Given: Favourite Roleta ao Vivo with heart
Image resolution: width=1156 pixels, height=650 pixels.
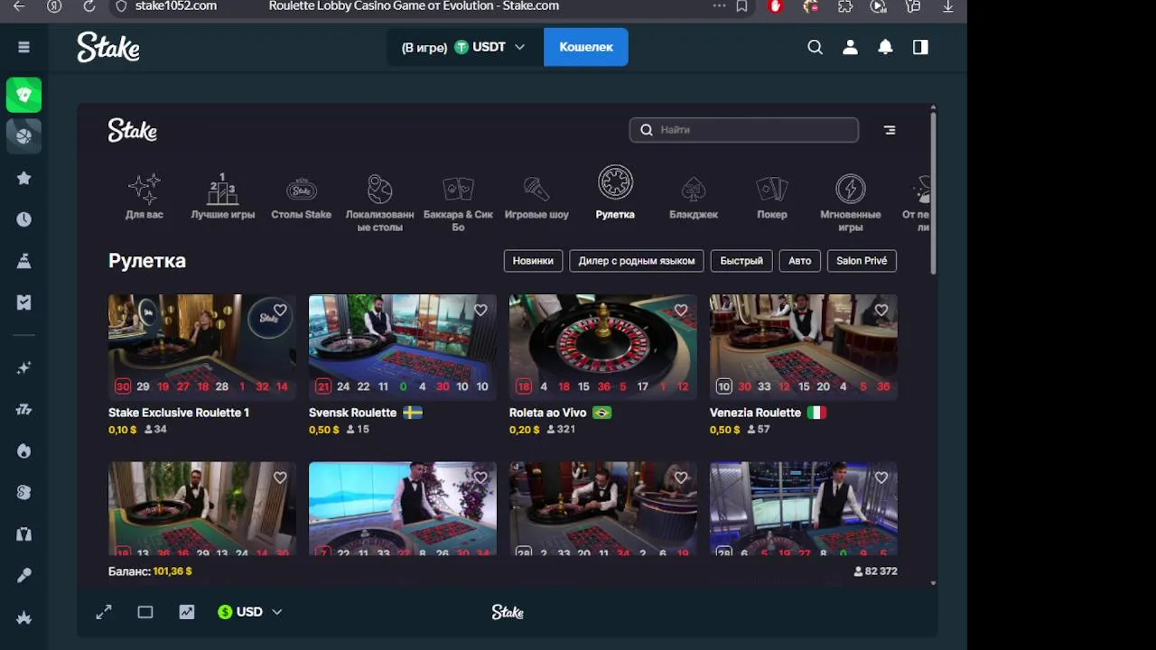Looking at the screenshot, I should click(681, 311).
